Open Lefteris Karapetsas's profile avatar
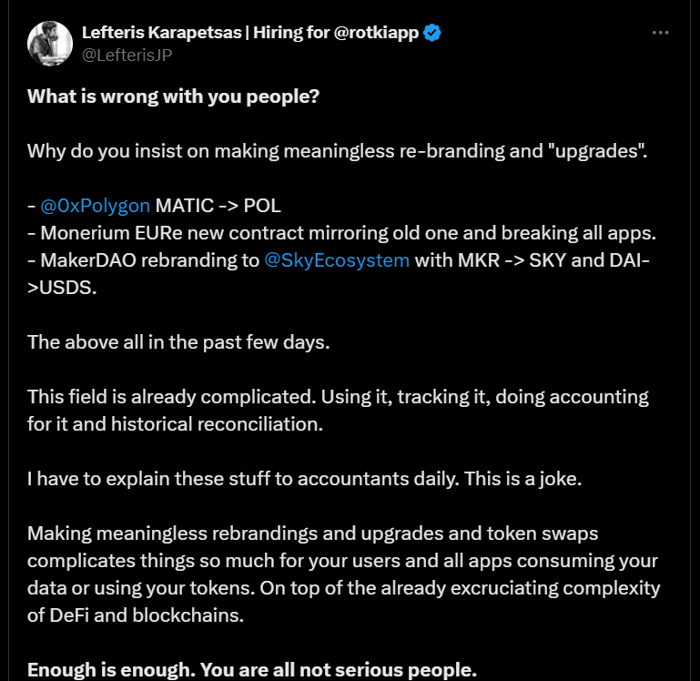The width and height of the screenshot is (700, 681). [x=50, y=43]
